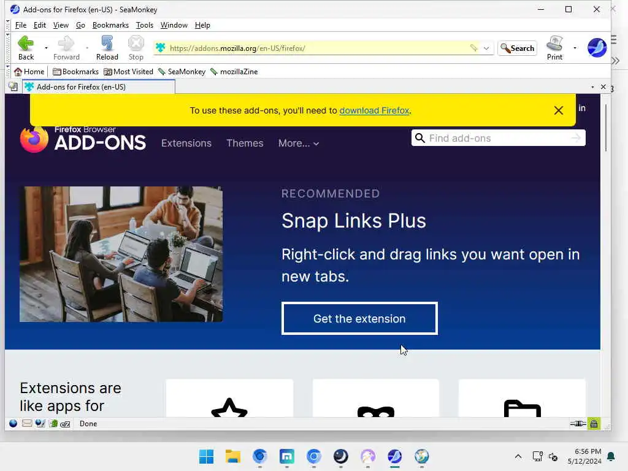Click the Snap Links Plus hero image
Screen dimensions: 628x471
click(121, 254)
